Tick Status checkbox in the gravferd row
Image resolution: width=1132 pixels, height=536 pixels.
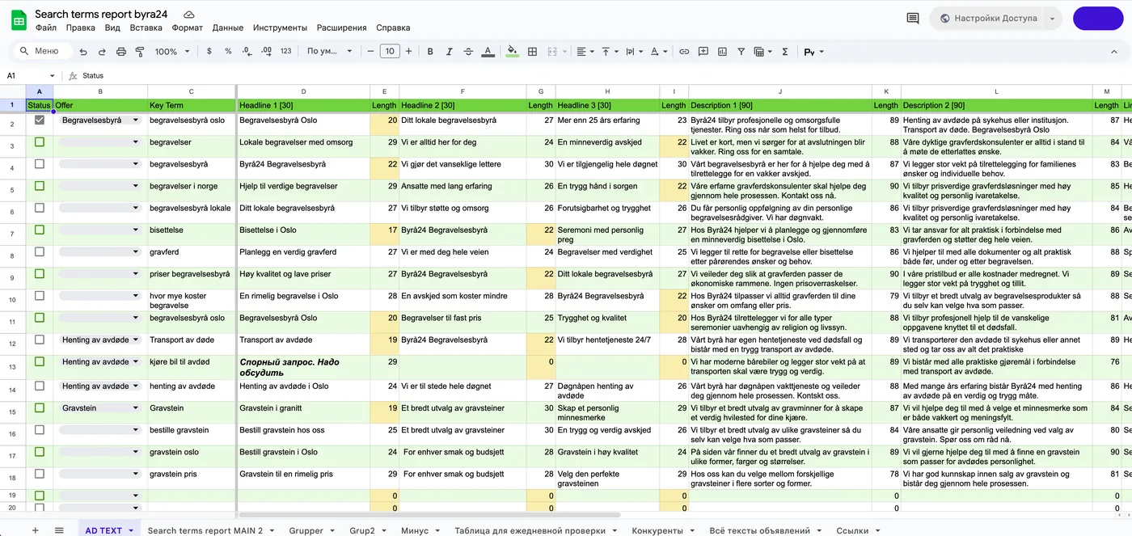(39, 252)
